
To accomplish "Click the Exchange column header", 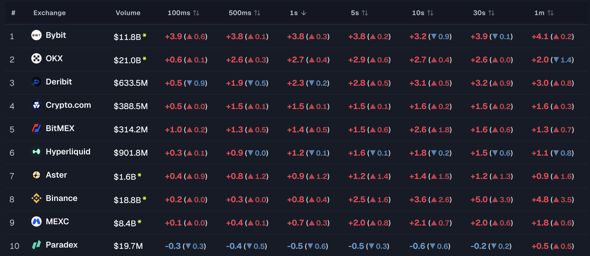I will [50, 13].
